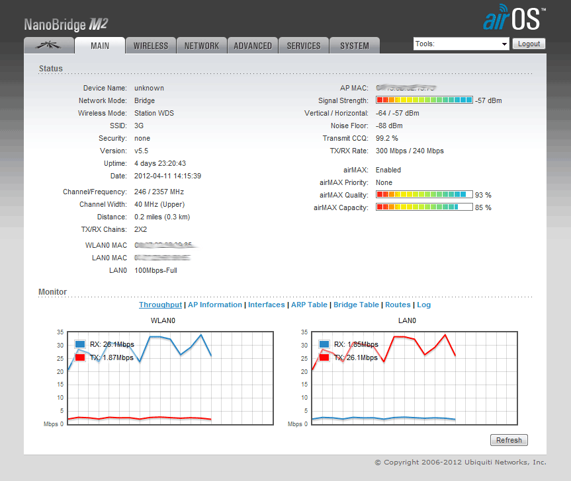Viewport: 571px width, 481px height.
Task: Click 'TX: 1.87Mbps' in WLAN0 legend
Action: point(111,357)
